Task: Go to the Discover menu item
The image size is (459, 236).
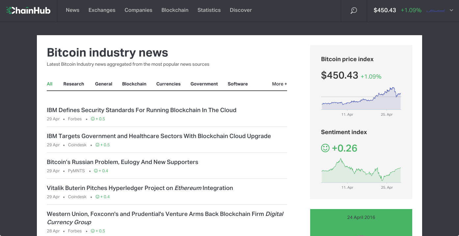Action: pos(241,10)
